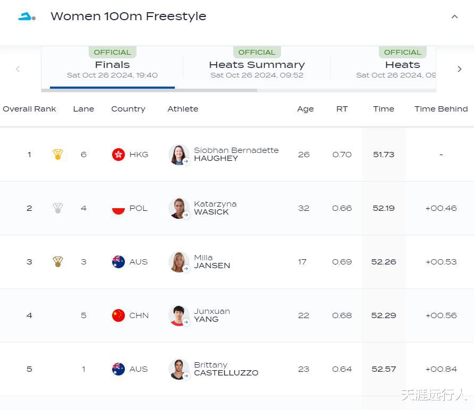474x410 pixels.
Task: Open Brittany Castelluzzo's athlete profile link
Action: [226, 369]
